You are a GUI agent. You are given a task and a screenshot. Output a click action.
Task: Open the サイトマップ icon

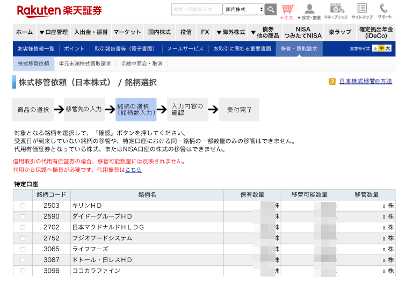pos(362,11)
